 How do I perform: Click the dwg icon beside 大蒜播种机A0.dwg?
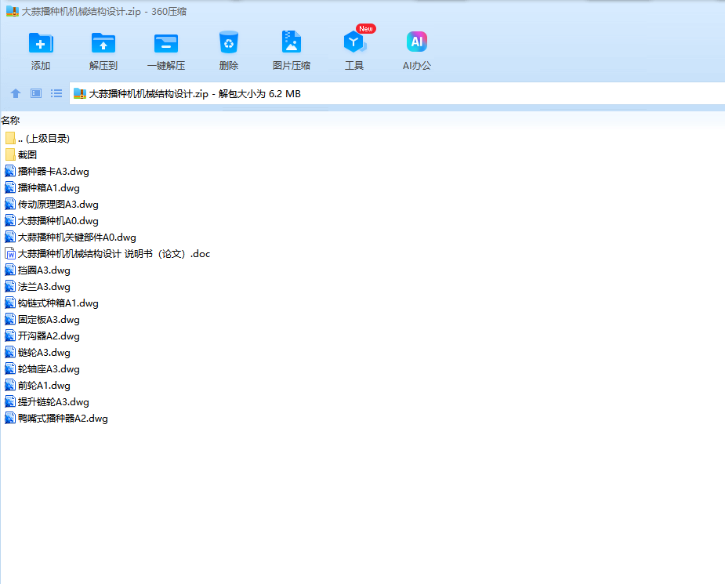coord(10,220)
